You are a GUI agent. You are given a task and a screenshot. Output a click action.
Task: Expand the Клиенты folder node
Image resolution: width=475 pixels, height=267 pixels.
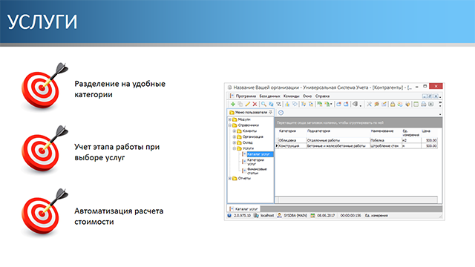[x=235, y=131]
